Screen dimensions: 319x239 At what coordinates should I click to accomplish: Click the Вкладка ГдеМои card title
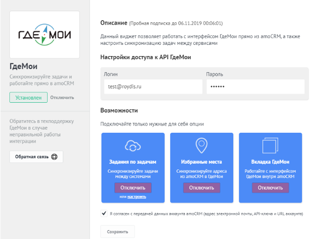(270, 162)
